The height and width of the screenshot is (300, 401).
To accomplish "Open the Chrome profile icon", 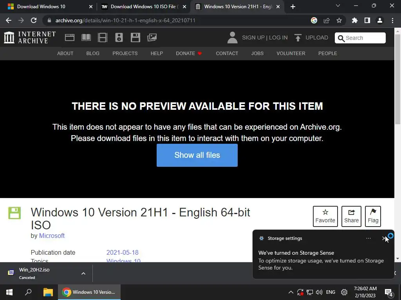I will (380, 20).
